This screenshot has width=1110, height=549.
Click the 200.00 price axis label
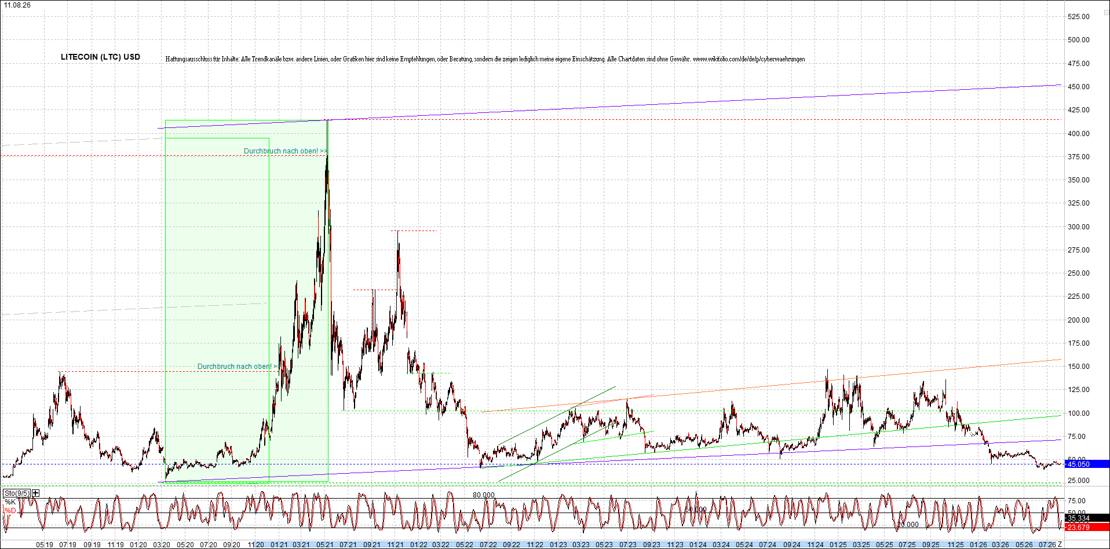click(x=1079, y=320)
